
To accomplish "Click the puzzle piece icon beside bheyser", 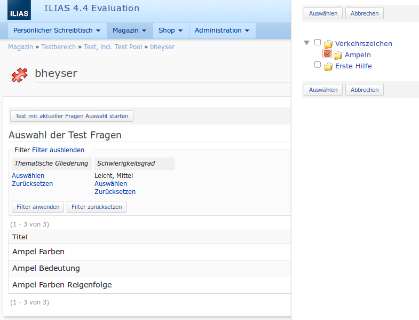I will [x=20, y=75].
